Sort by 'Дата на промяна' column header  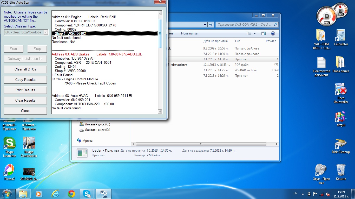point(215,41)
